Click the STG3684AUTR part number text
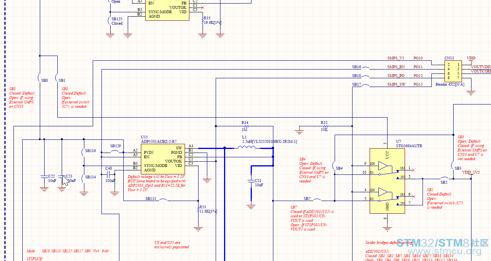491x261 pixels. 409,146
